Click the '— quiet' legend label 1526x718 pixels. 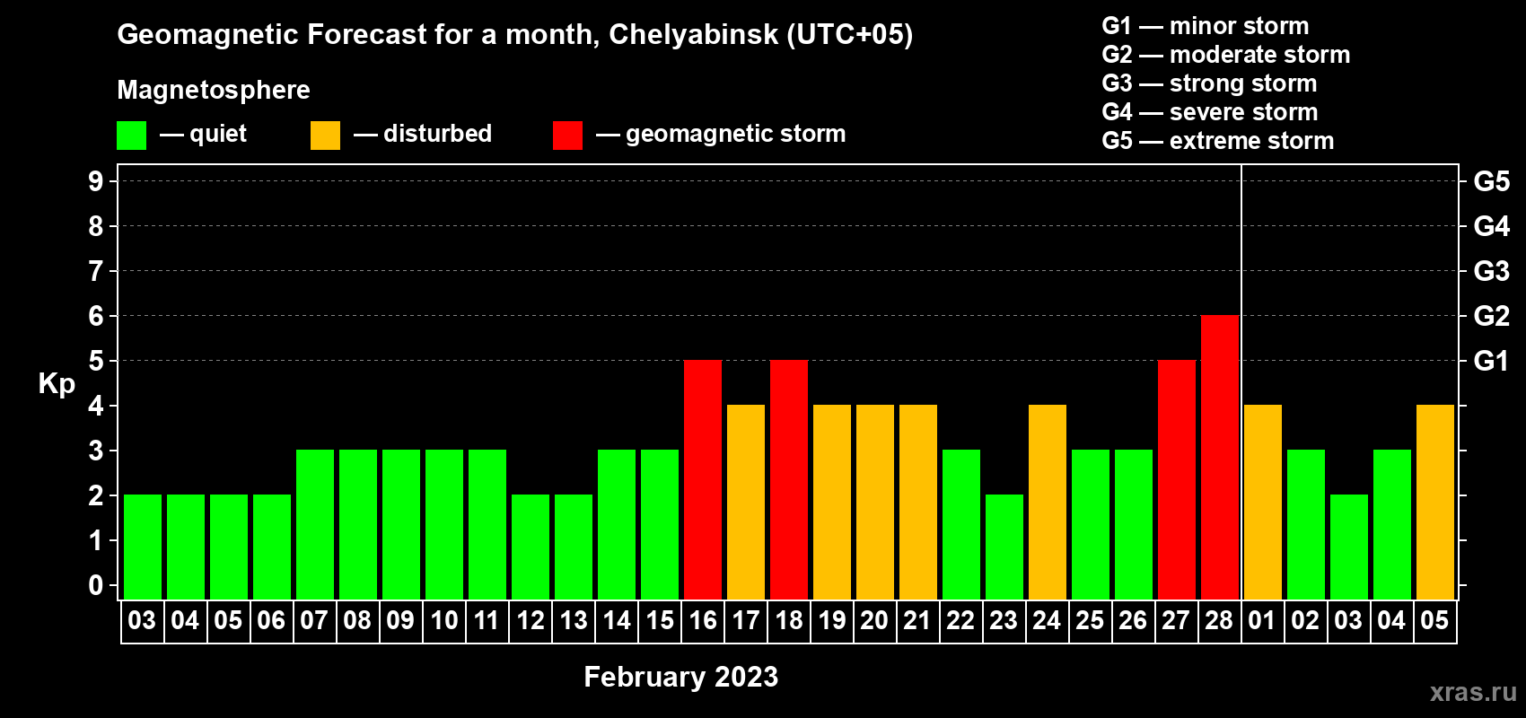(203, 135)
